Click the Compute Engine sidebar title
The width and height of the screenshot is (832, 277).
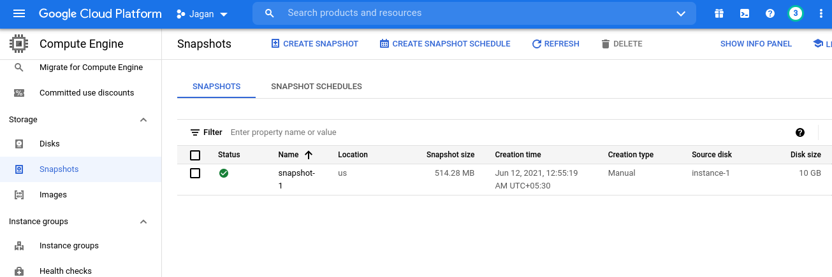click(82, 44)
